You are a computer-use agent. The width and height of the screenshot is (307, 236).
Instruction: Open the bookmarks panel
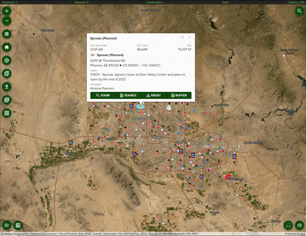[7, 74]
